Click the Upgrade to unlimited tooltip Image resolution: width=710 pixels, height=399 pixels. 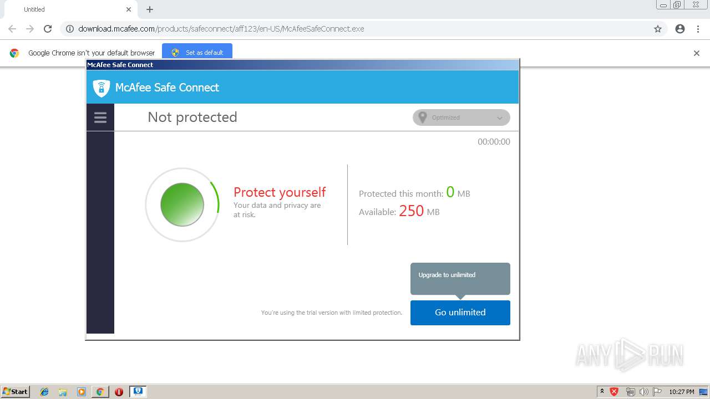(x=460, y=279)
